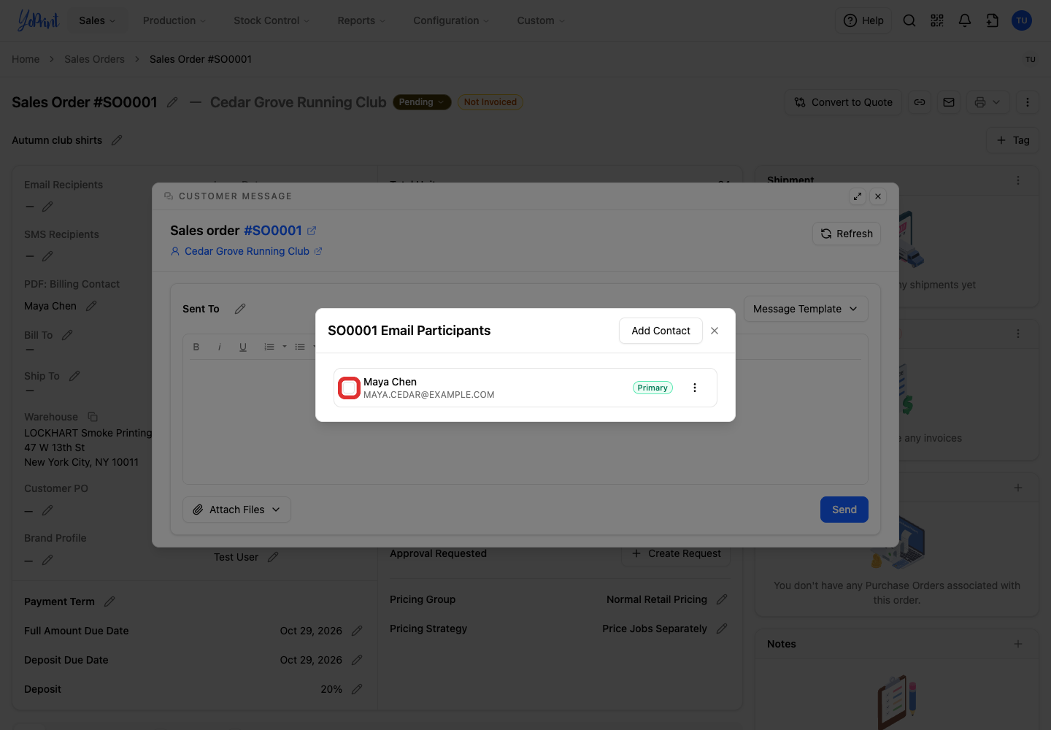
Task: Edit the Pricing Strategy
Action: (x=722, y=629)
